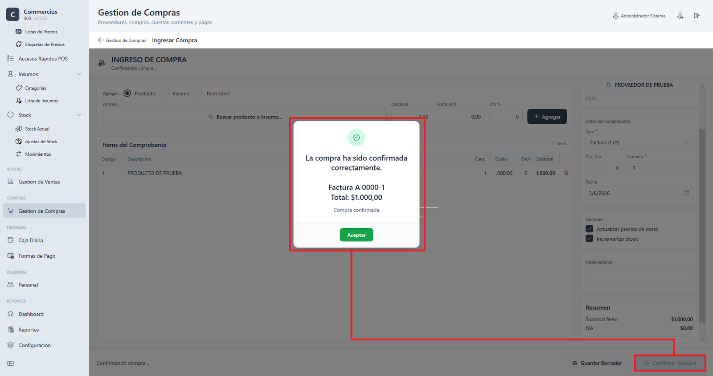Open the user profile icon in header
The width and height of the screenshot is (713, 376).
coord(680,16)
